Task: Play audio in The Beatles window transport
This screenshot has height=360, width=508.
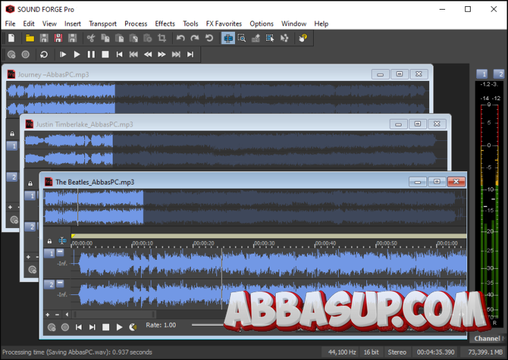Action: pyautogui.click(x=119, y=328)
